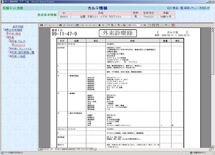
Task: Click the PDF vertical scrollbar down arrow
Action: [x=212, y=146]
